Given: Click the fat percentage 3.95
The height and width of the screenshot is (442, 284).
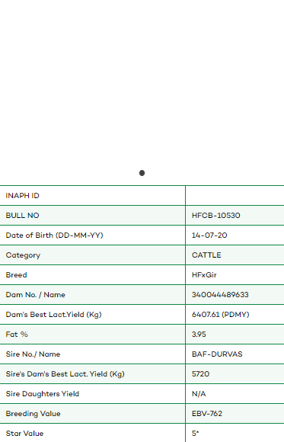Looking at the screenshot, I should pyautogui.click(x=199, y=335).
